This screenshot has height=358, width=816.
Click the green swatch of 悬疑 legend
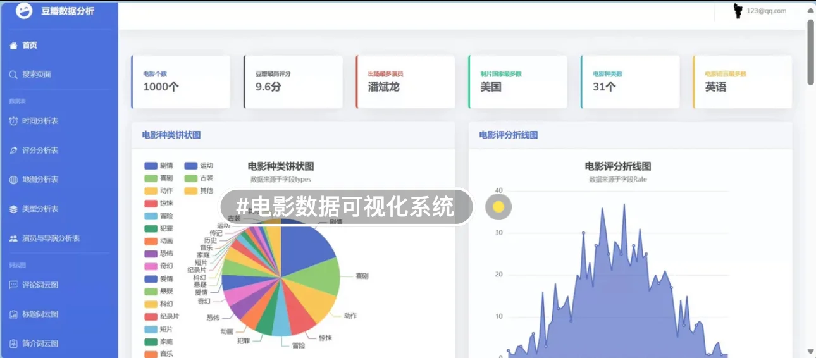pos(151,292)
